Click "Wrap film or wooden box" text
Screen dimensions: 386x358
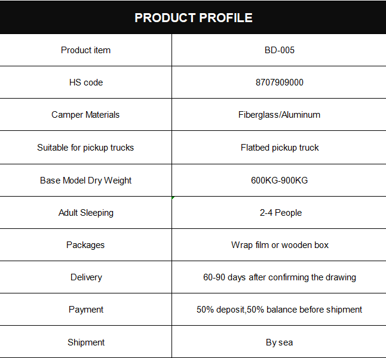tap(279, 245)
